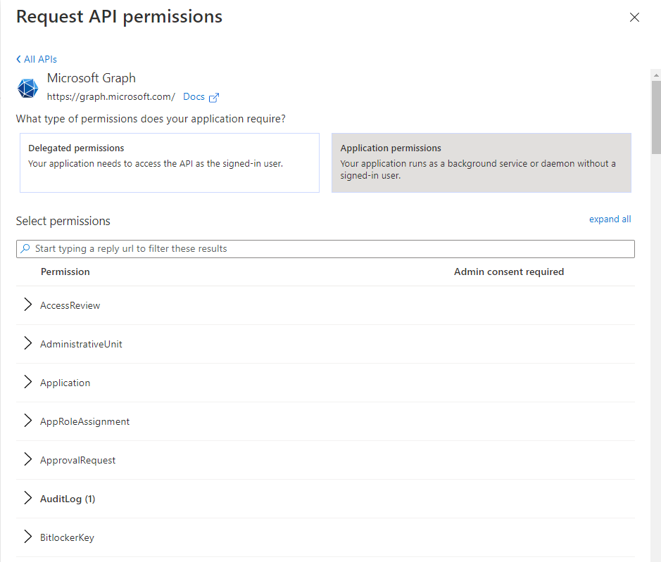
Task: Click the Admin consent required column header
Action: click(x=509, y=272)
